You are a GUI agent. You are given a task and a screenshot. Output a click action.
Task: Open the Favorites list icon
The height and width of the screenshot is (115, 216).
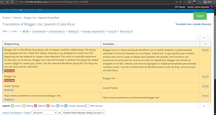pyautogui.click(x=190, y=2)
